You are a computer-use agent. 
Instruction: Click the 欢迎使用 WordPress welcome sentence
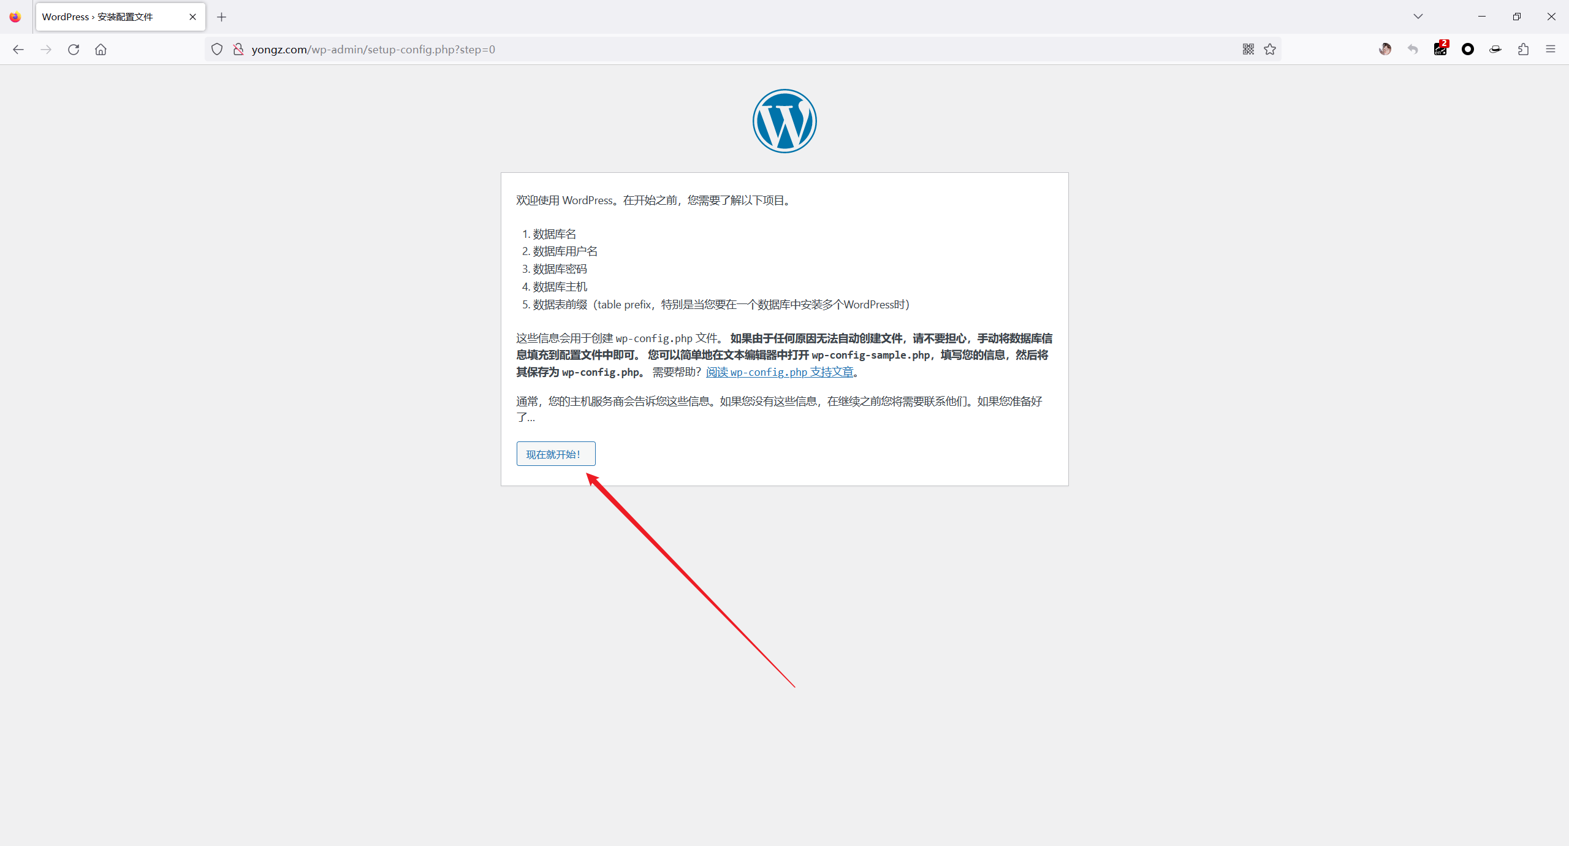655,200
